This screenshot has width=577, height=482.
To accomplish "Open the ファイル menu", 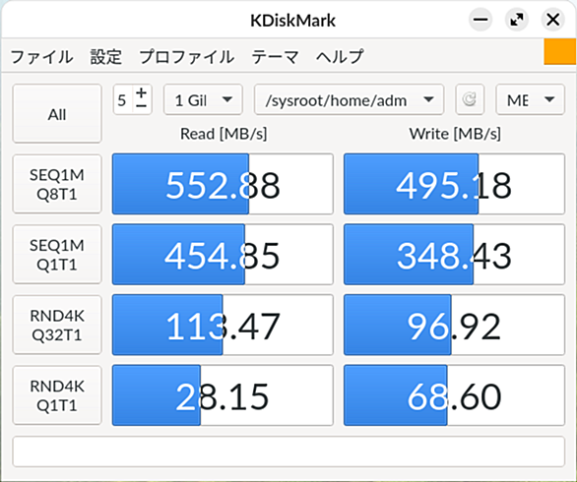I will click(41, 57).
